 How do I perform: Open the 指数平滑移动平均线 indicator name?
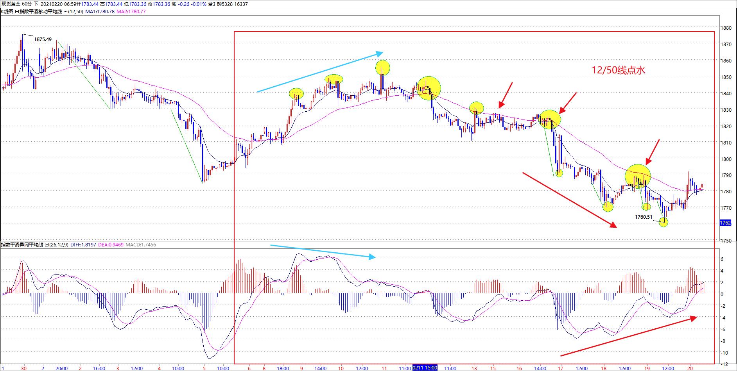point(41,12)
